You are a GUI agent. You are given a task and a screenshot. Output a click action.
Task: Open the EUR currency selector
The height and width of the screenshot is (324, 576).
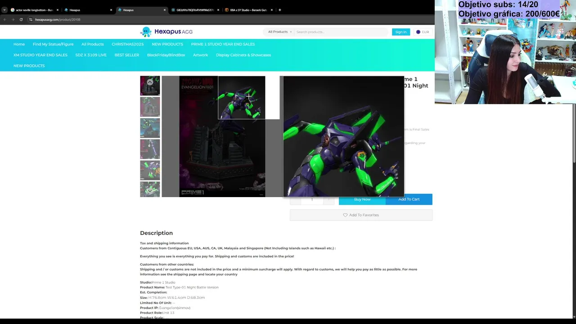423,32
